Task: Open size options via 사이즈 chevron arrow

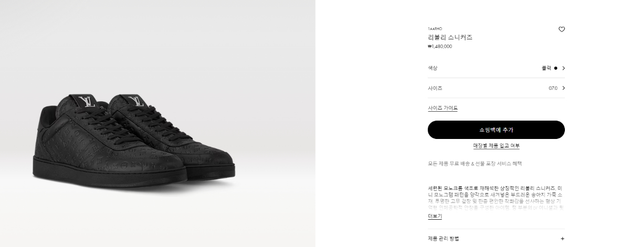Action: (x=563, y=88)
